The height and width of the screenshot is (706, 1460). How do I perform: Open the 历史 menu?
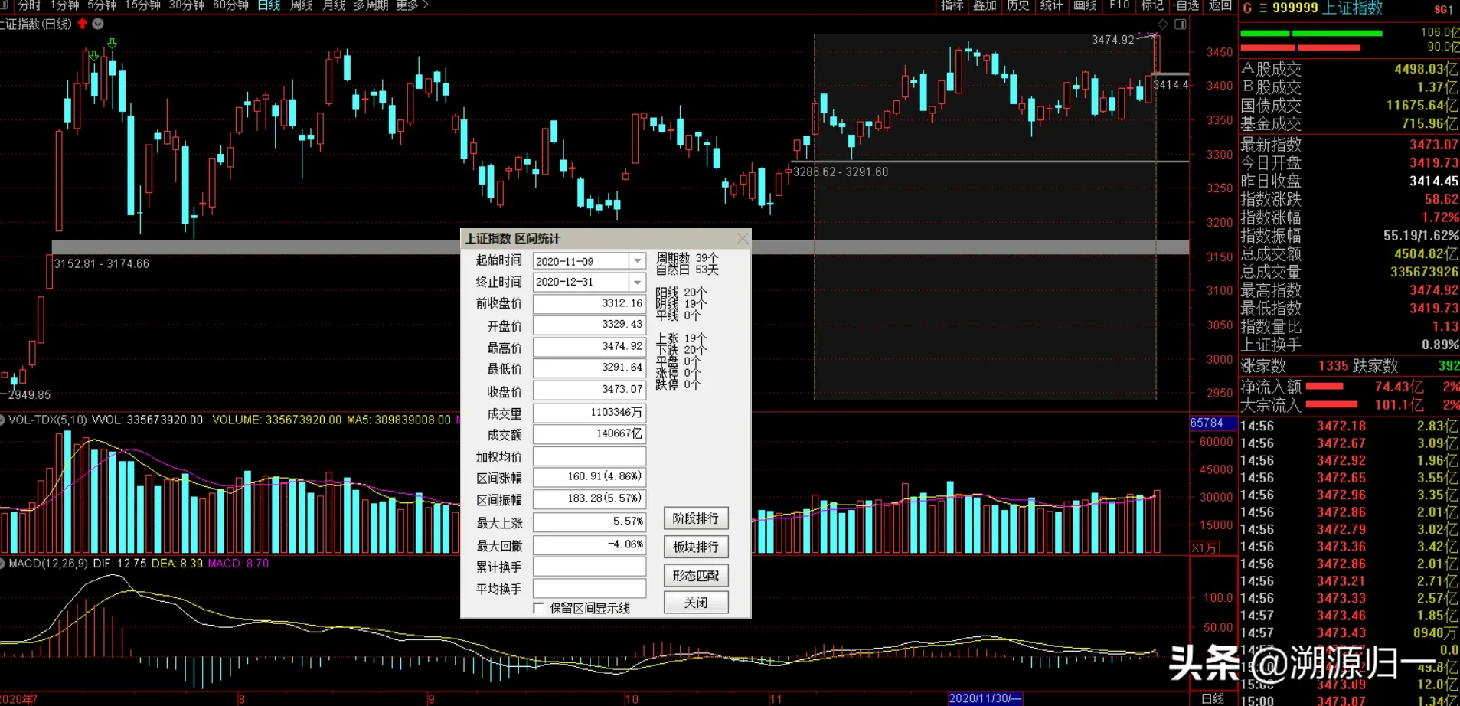point(1018,5)
